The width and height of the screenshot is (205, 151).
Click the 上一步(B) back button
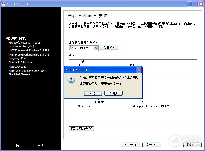(x=131, y=145)
